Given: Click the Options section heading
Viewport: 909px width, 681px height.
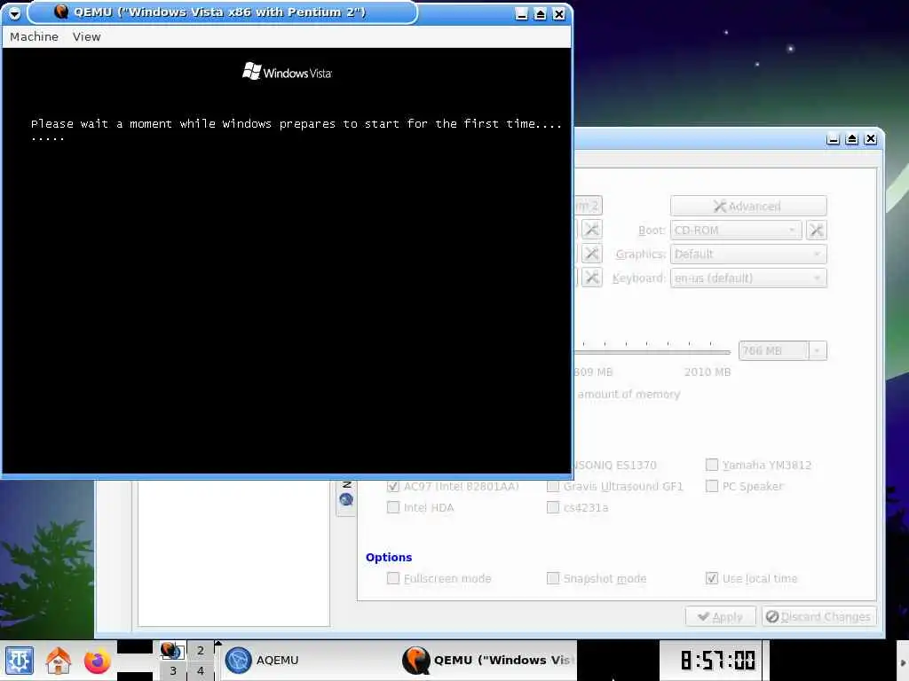Looking at the screenshot, I should 389,557.
